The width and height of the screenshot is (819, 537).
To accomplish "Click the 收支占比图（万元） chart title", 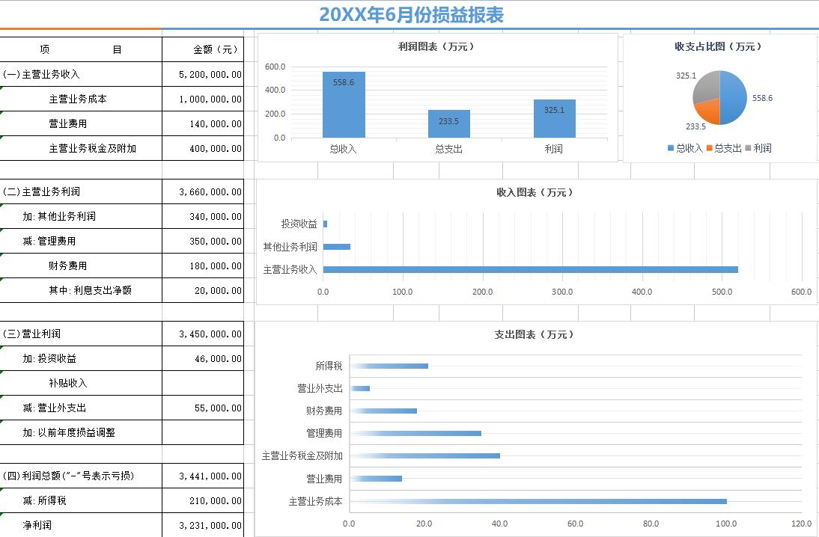I will click(717, 46).
